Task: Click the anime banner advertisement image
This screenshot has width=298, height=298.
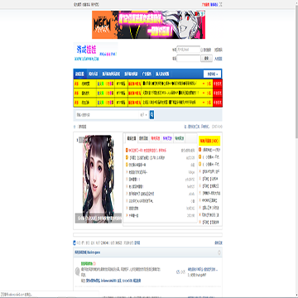Action: point(148,25)
